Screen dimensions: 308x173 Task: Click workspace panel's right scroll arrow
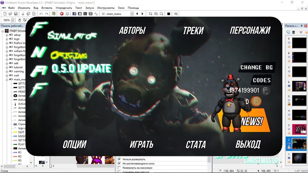(27, 166)
